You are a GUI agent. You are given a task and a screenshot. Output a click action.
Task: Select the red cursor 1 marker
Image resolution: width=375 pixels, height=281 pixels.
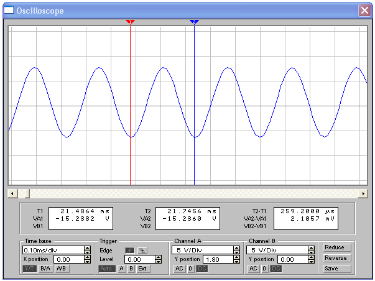click(130, 22)
